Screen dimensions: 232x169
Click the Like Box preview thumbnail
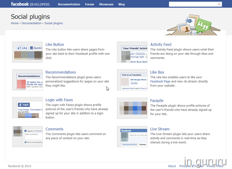point(132,80)
